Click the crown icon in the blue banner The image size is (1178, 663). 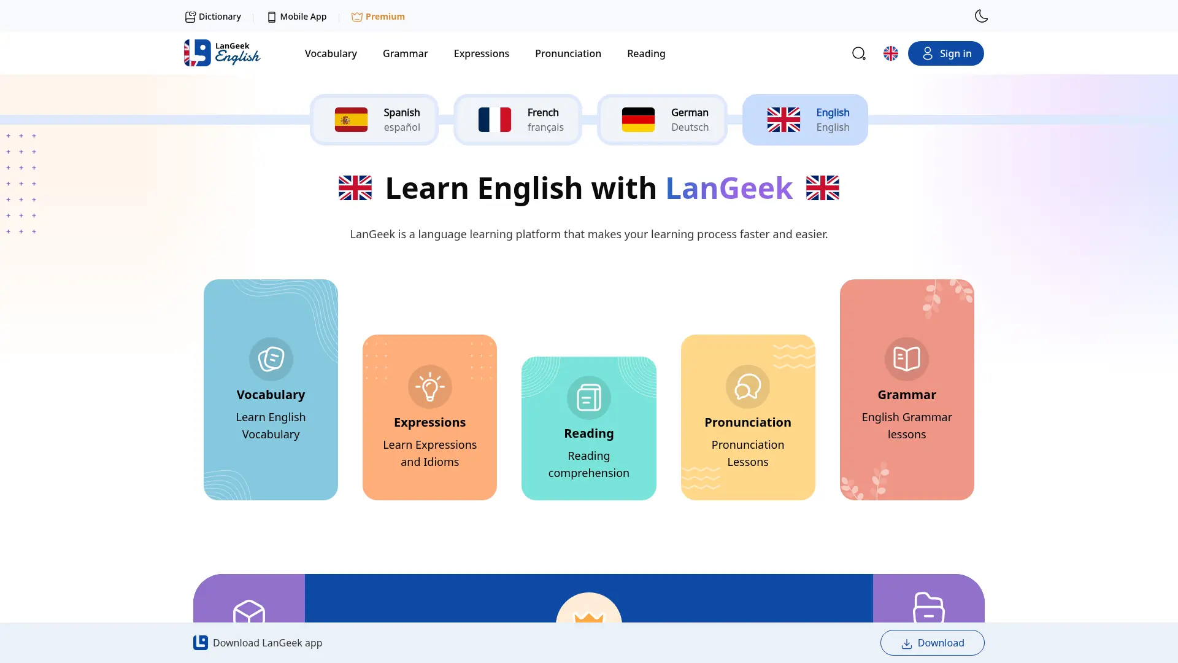tap(588, 616)
